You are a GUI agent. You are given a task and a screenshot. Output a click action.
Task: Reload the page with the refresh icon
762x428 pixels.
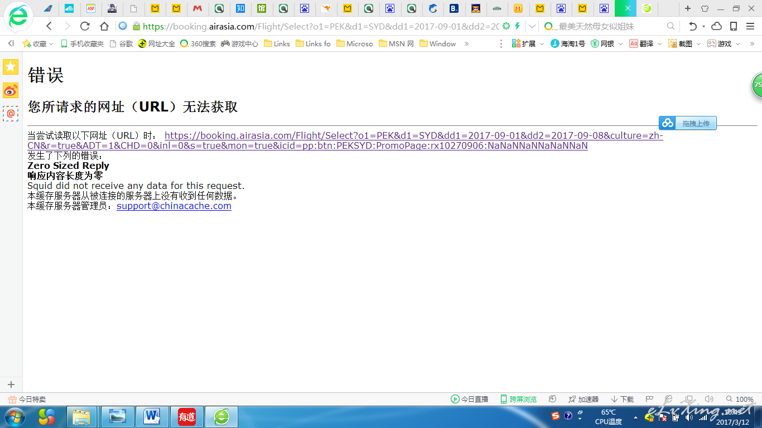point(85,26)
